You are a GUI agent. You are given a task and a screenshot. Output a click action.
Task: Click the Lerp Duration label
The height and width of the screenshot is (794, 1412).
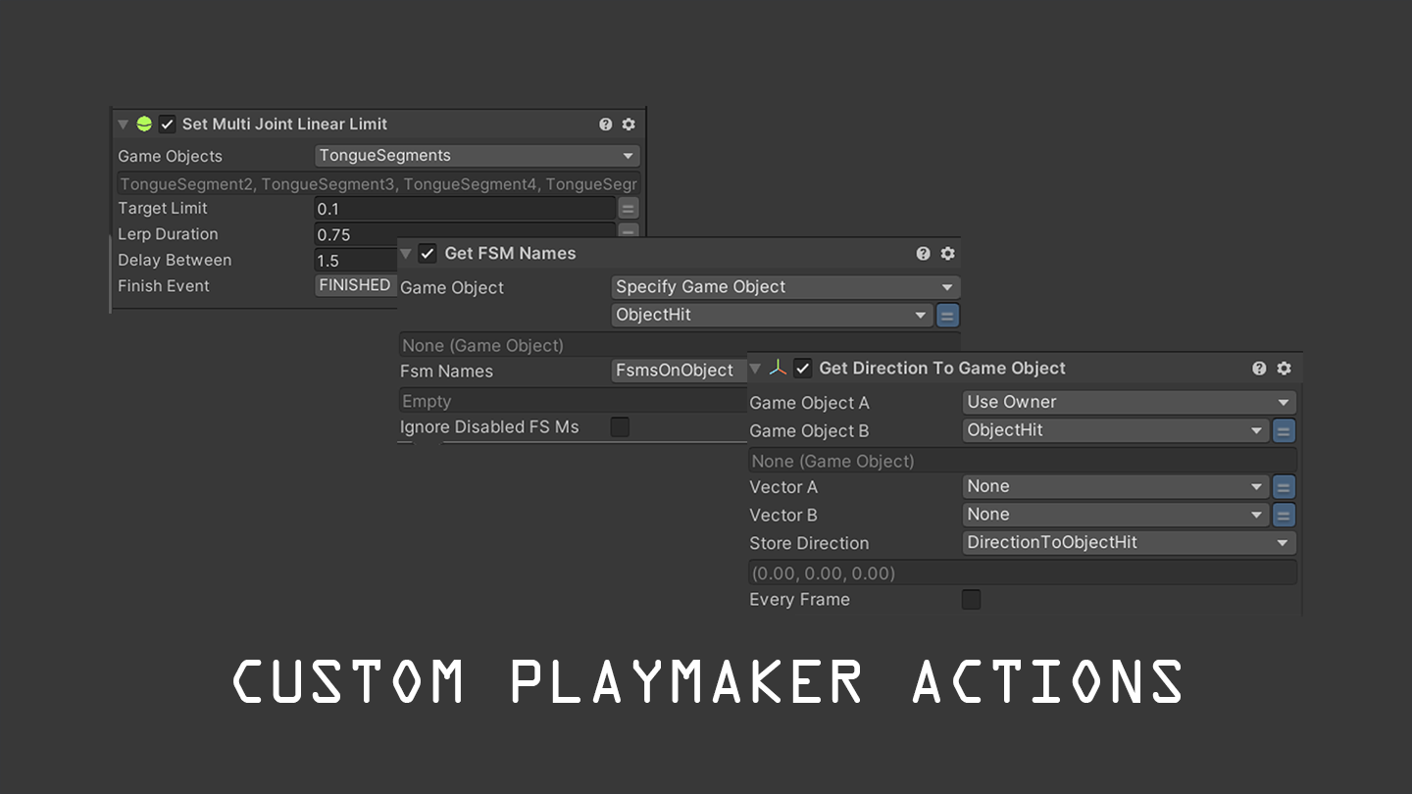(x=168, y=234)
